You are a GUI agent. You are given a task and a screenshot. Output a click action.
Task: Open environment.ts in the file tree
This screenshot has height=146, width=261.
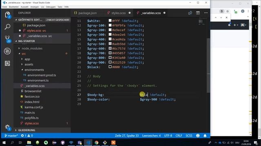(38, 80)
